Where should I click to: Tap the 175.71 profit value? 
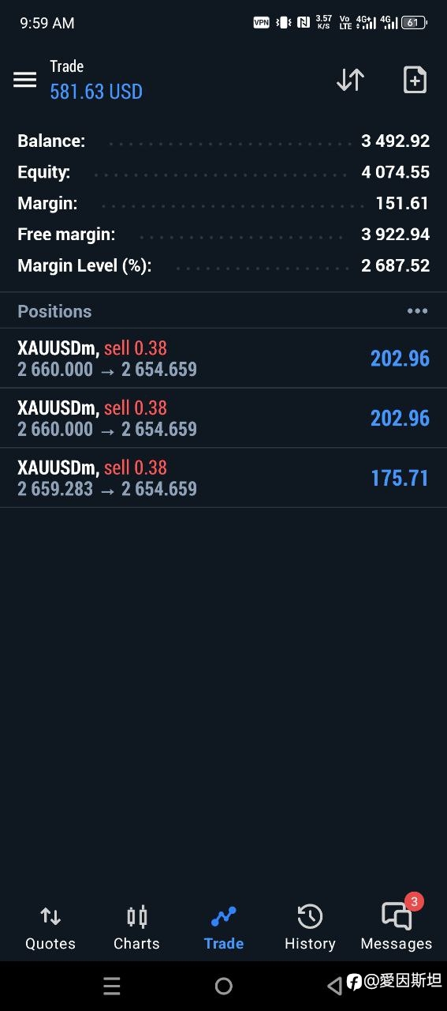point(400,478)
